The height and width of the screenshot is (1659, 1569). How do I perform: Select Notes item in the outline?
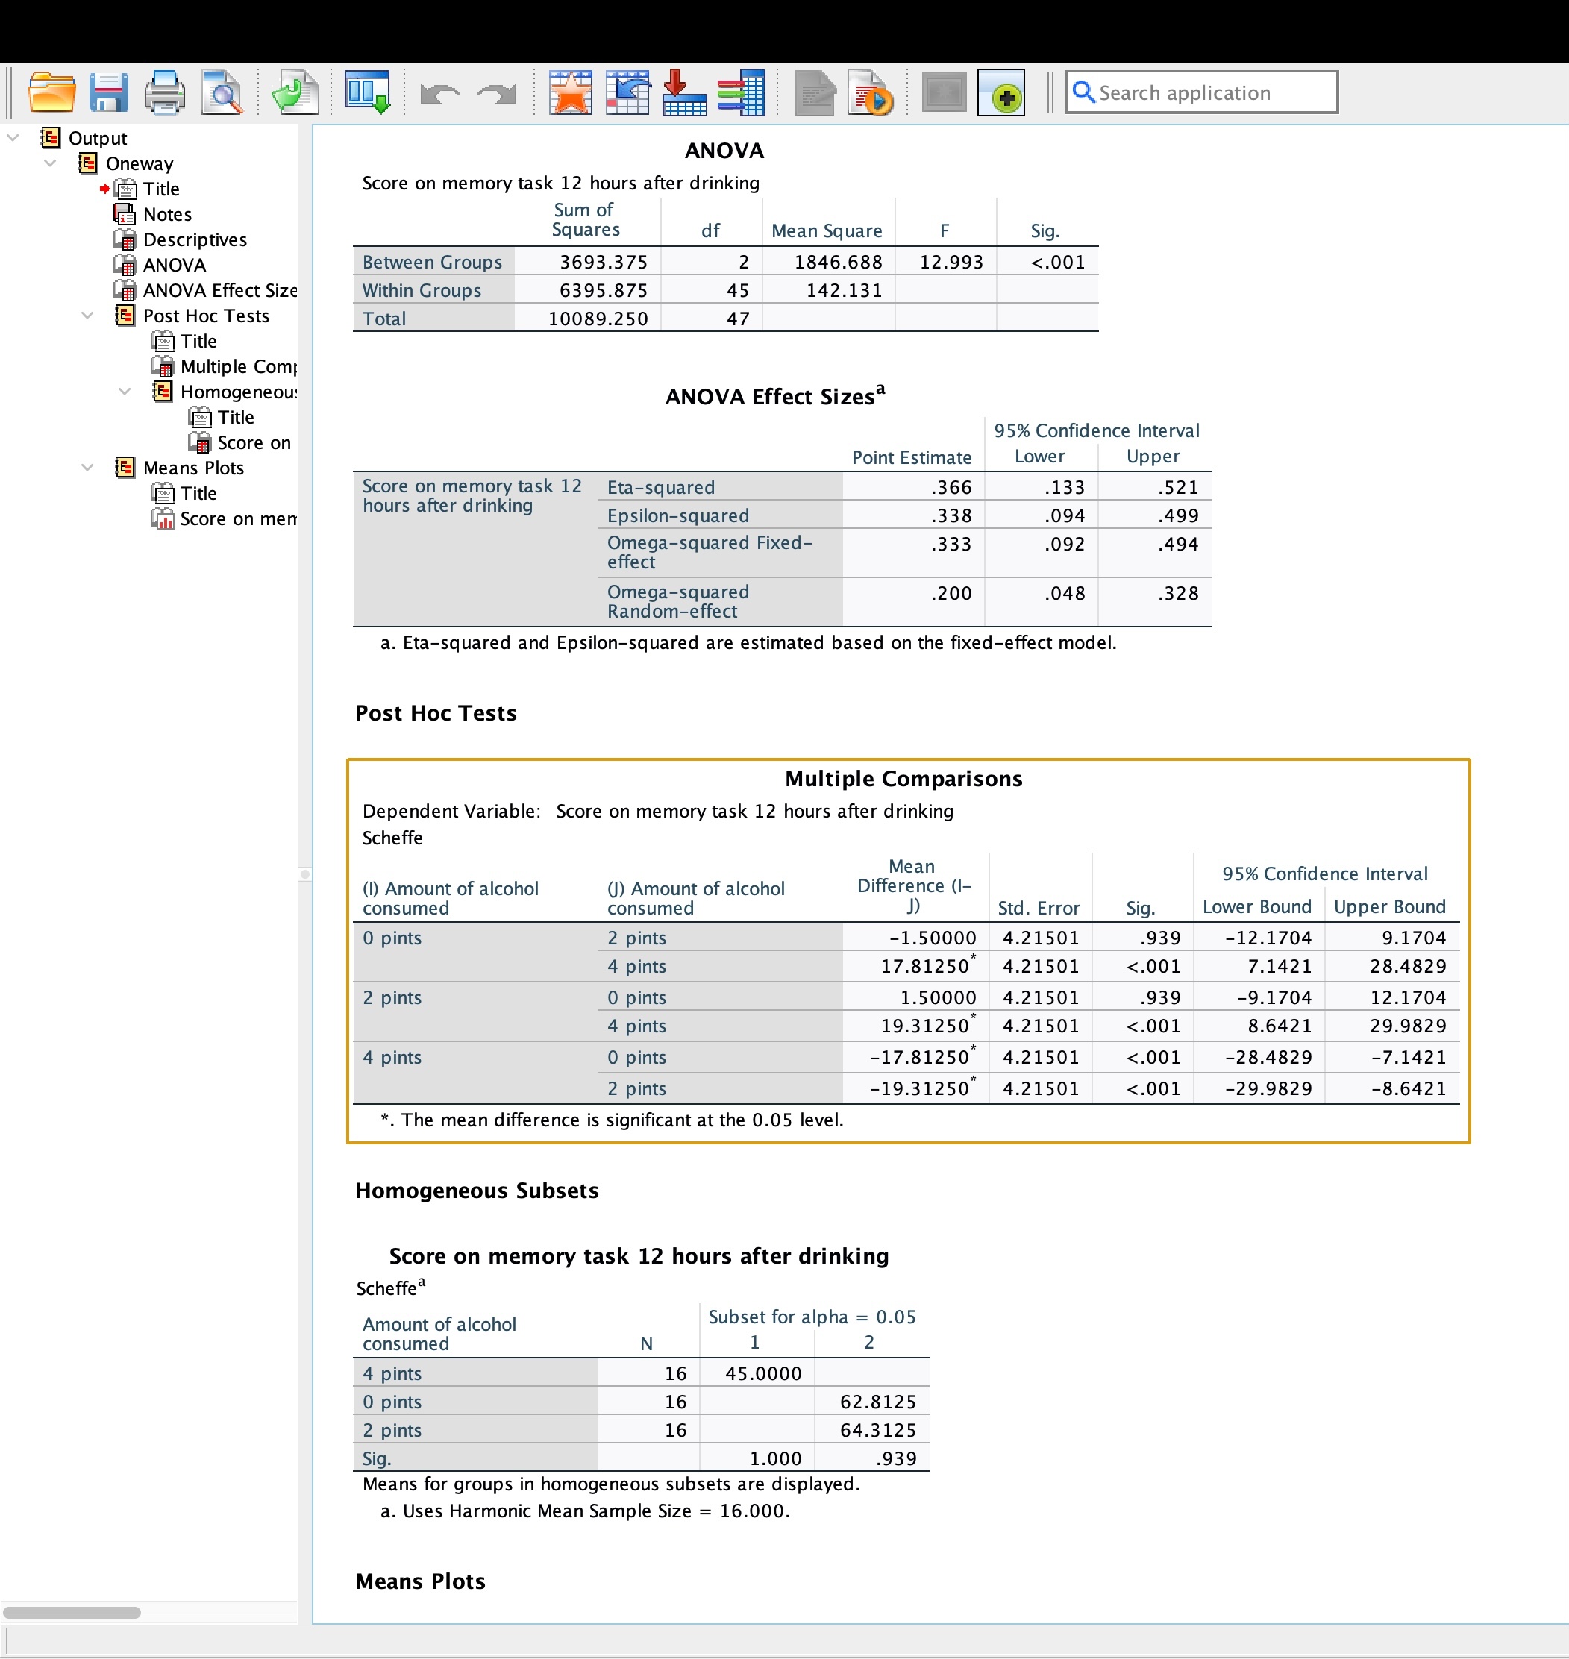pos(166,214)
